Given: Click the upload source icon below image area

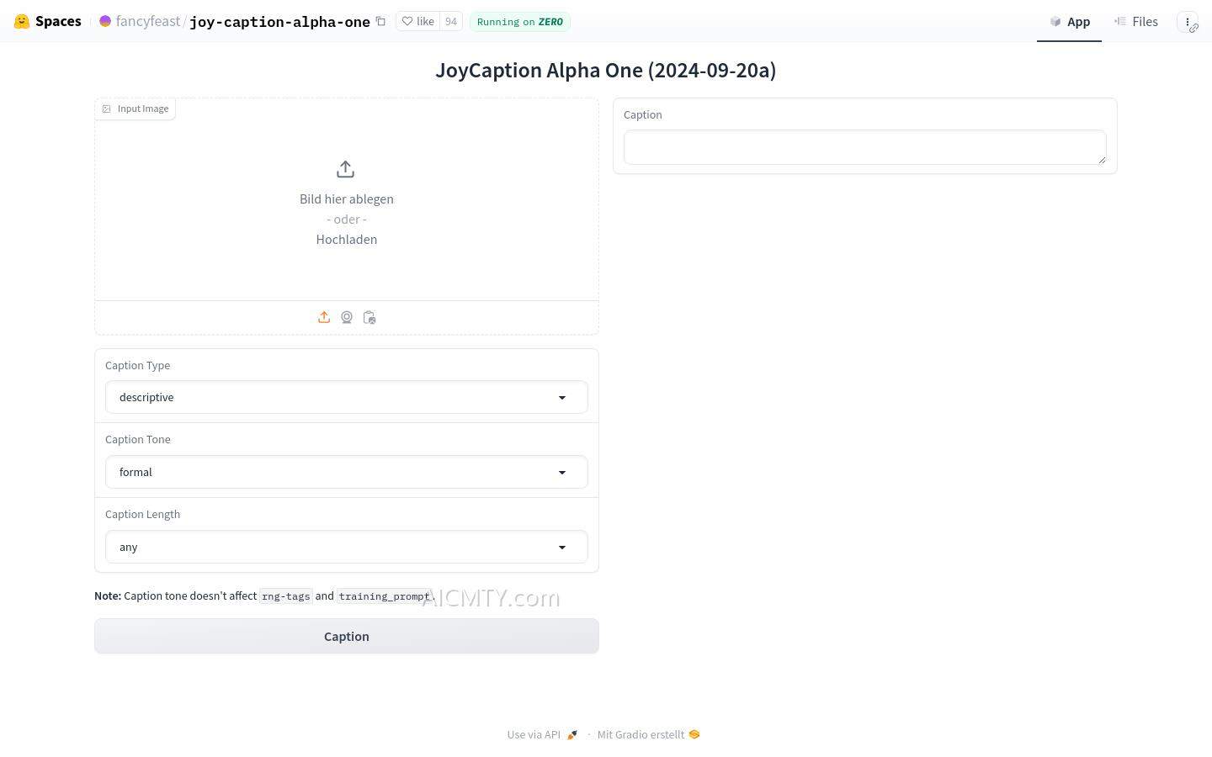Looking at the screenshot, I should (x=324, y=317).
